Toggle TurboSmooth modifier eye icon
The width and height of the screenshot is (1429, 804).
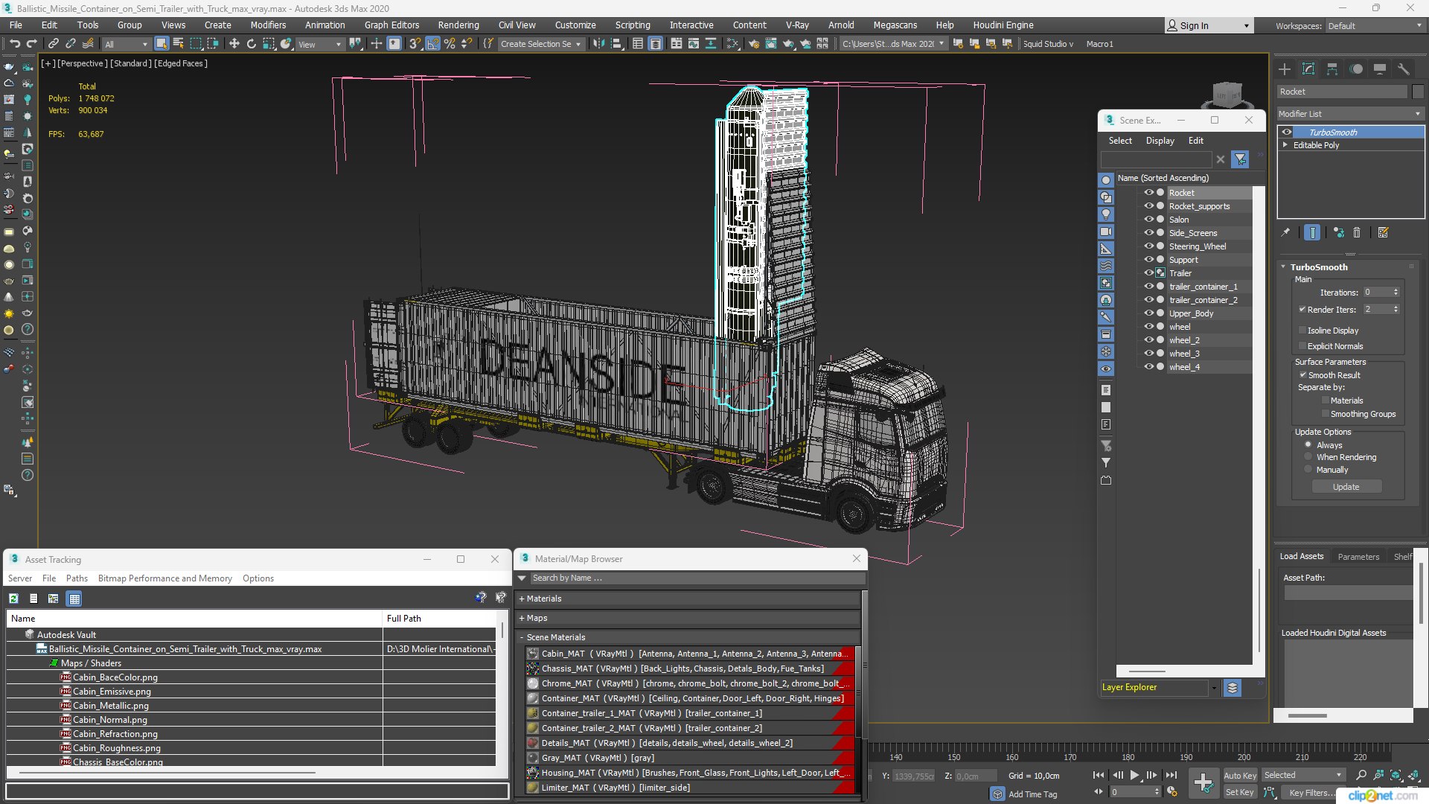click(1287, 133)
